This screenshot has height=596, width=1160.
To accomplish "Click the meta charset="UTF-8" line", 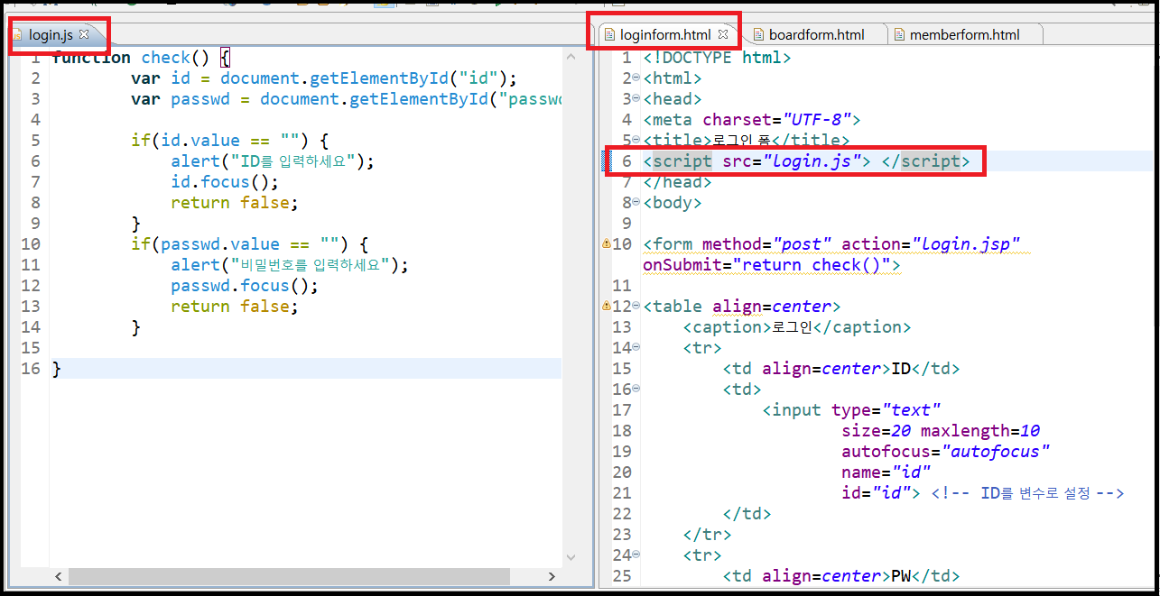I will click(751, 119).
